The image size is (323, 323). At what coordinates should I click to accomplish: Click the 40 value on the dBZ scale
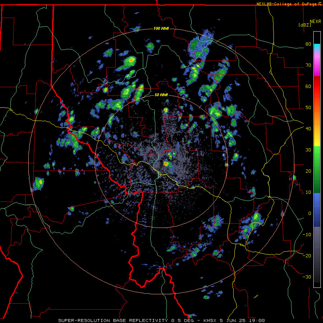pyautogui.click(x=308, y=129)
